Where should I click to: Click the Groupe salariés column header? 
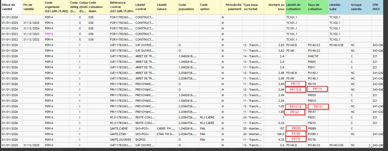coord(361,7)
